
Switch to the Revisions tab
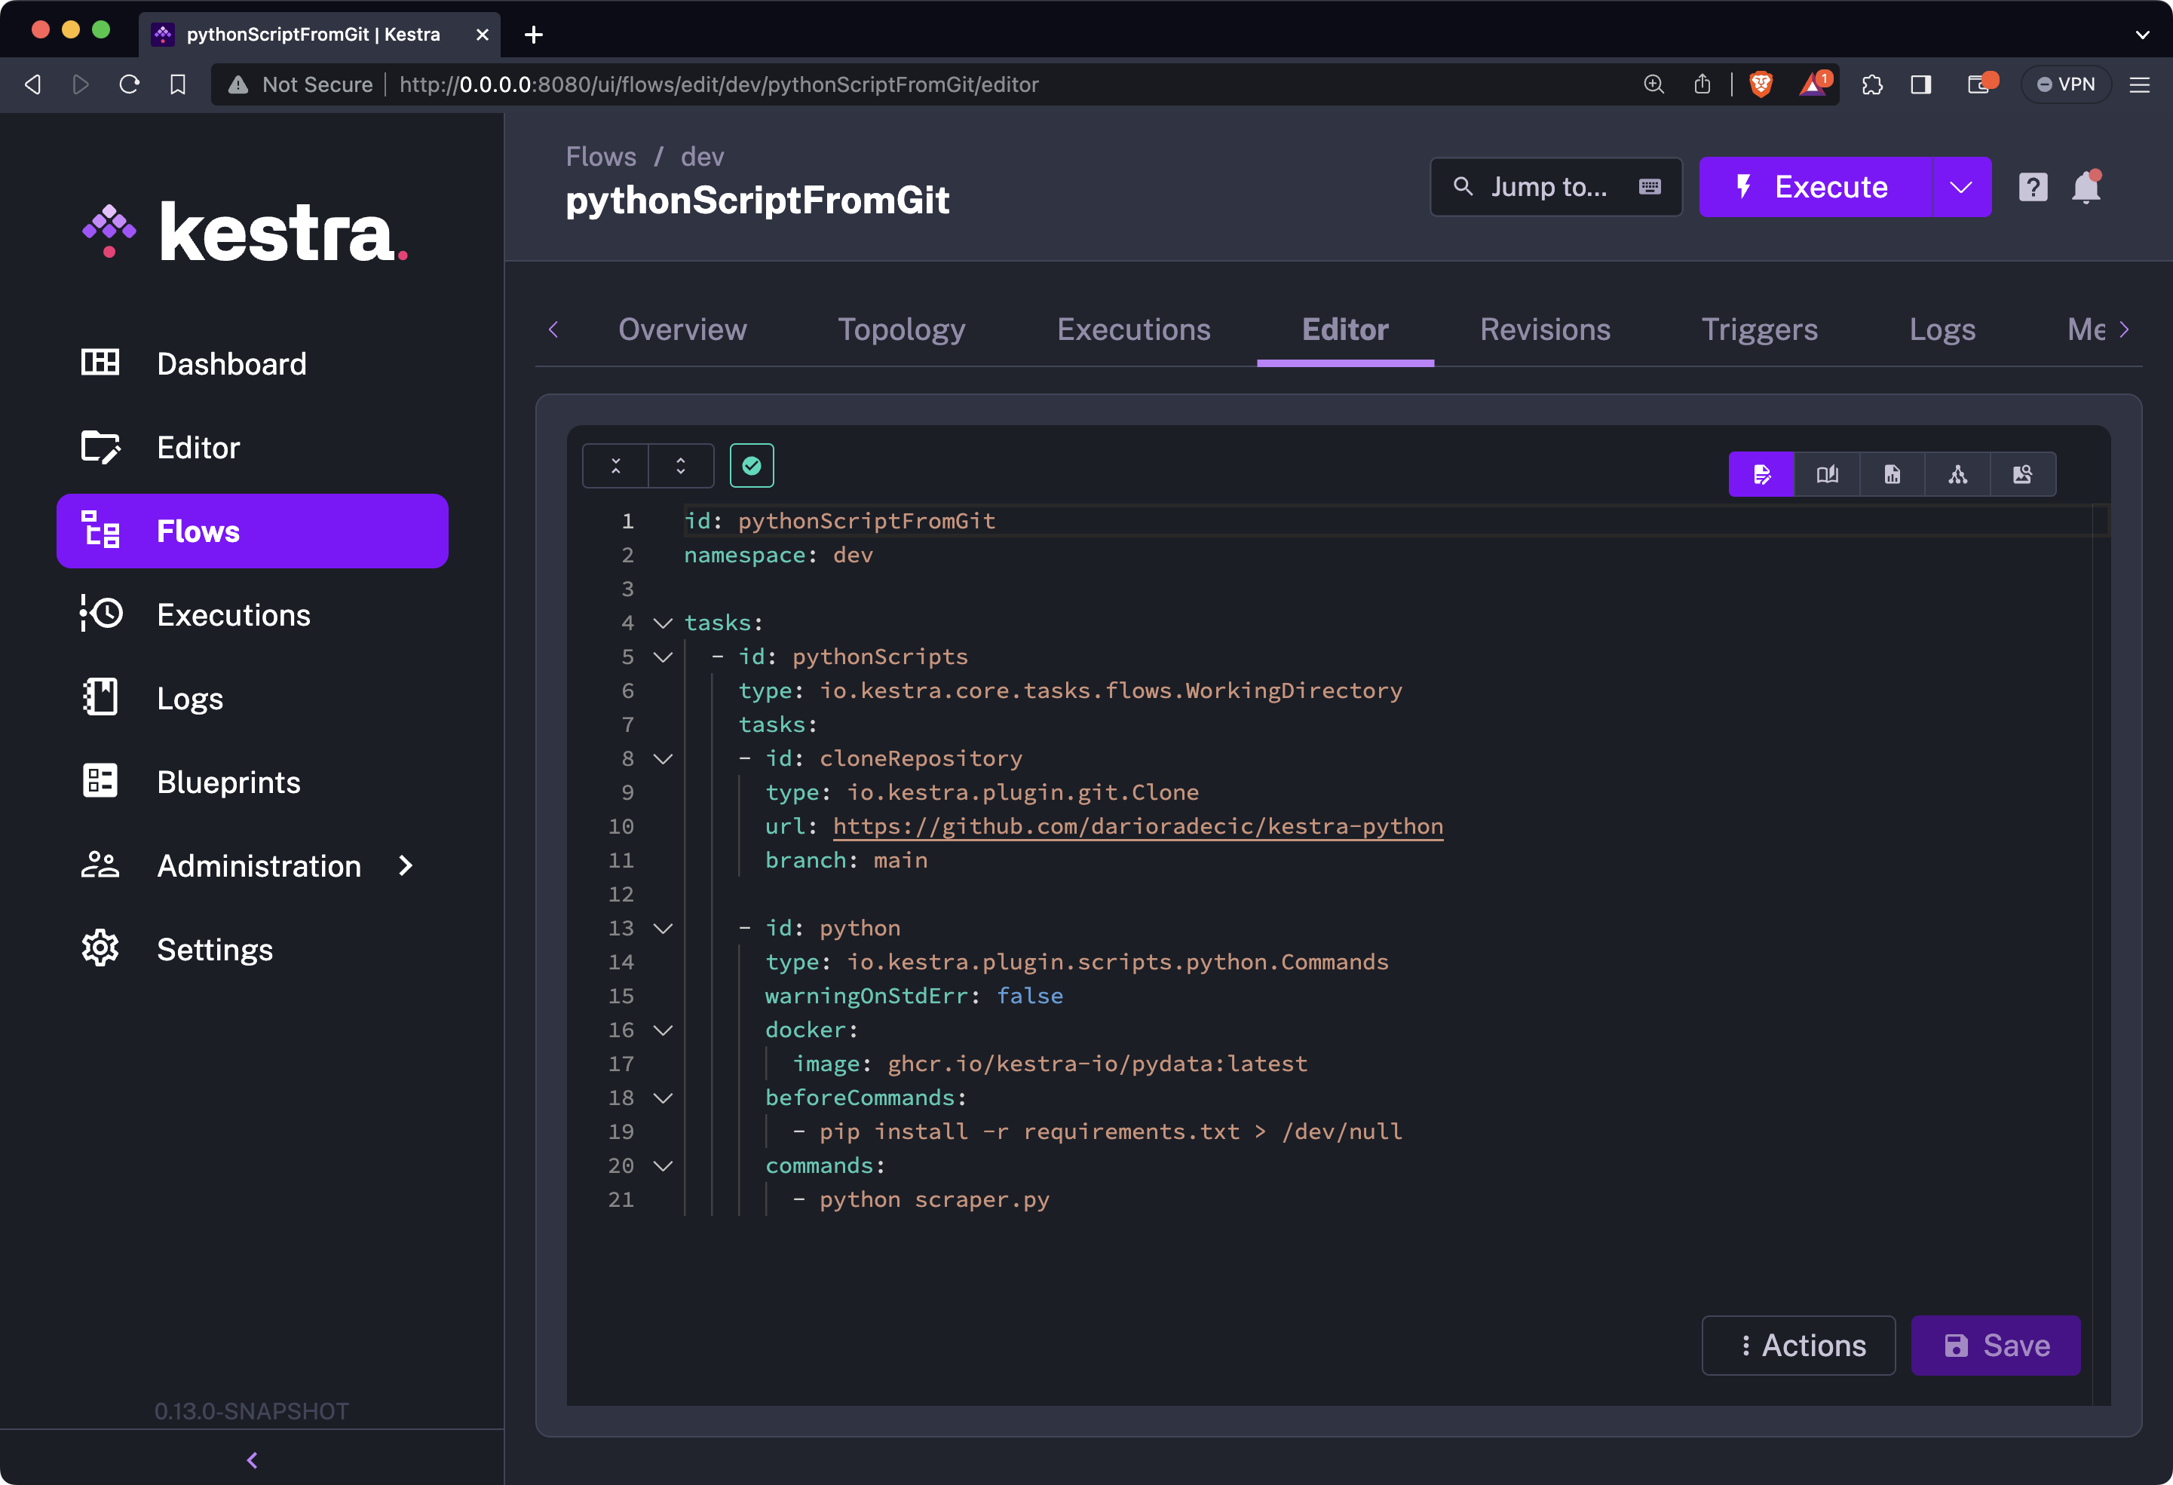pos(1545,329)
